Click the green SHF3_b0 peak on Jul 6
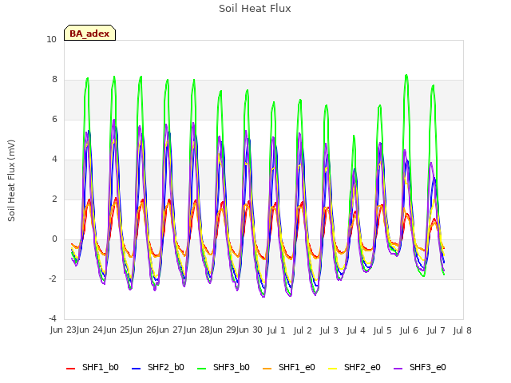The width and height of the screenshot is (511, 383). tap(406, 75)
